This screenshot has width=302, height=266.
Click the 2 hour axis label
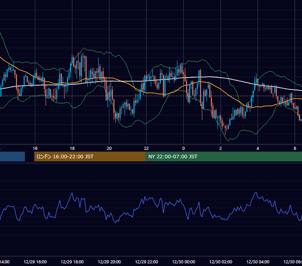221,149
